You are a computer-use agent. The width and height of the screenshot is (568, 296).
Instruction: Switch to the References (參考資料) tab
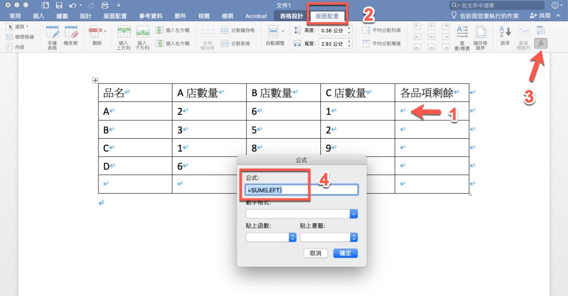click(151, 16)
